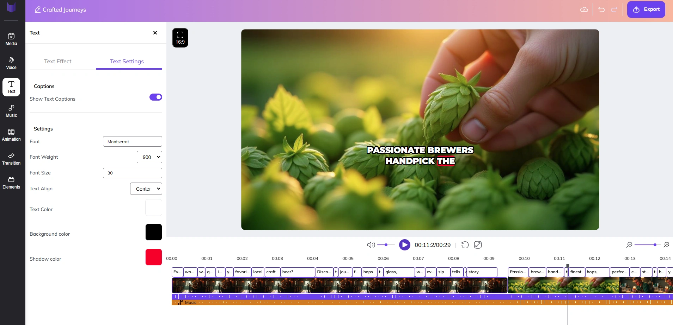Open the red Shadow color swatch
Image resolution: width=673 pixels, height=325 pixels.
pos(154,257)
